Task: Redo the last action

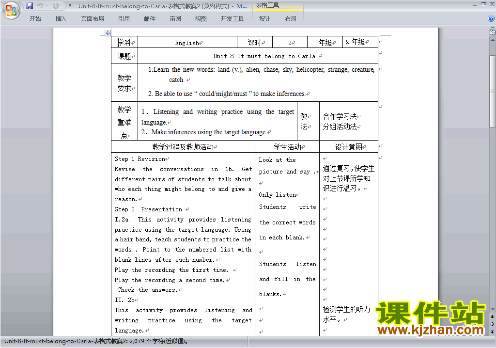Action: pos(56,6)
